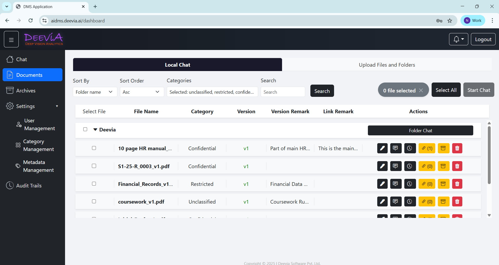The height and width of the screenshot is (265, 499).
Task: Open the comment icon for S1-25-R_0003_v1.pdf
Action: 396,166
